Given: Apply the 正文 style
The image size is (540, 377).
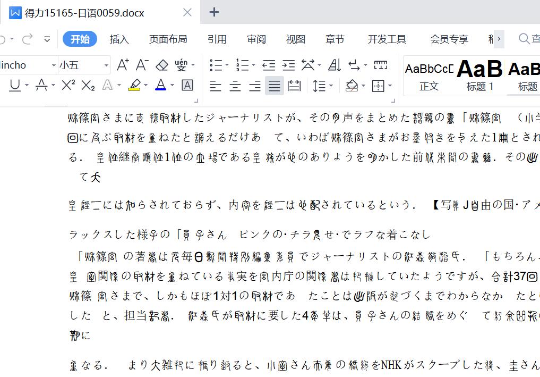Looking at the screenshot, I should click(428, 74).
